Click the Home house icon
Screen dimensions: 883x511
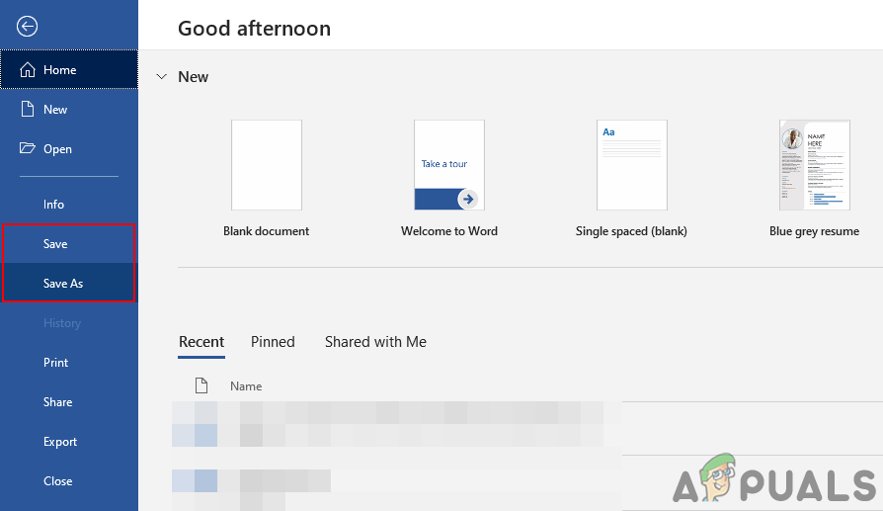point(27,70)
